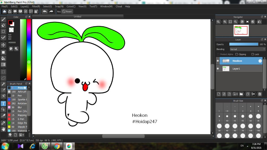Open the File menu
Viewport: 267px width, 150px height.
pos(5,7)
